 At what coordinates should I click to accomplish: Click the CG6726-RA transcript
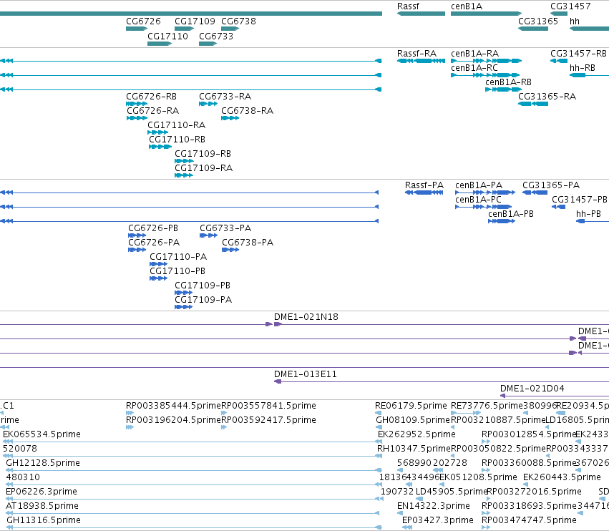pos(137,119)
